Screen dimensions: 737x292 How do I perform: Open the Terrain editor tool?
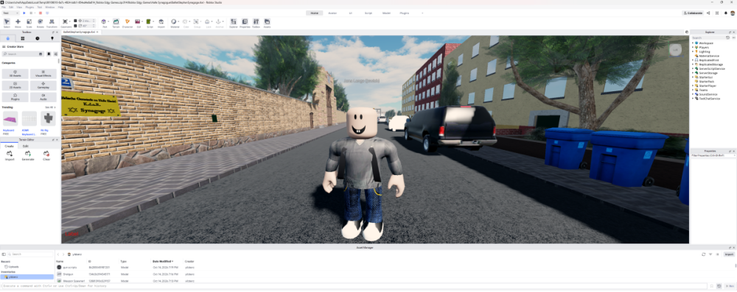tap(116, 24)
